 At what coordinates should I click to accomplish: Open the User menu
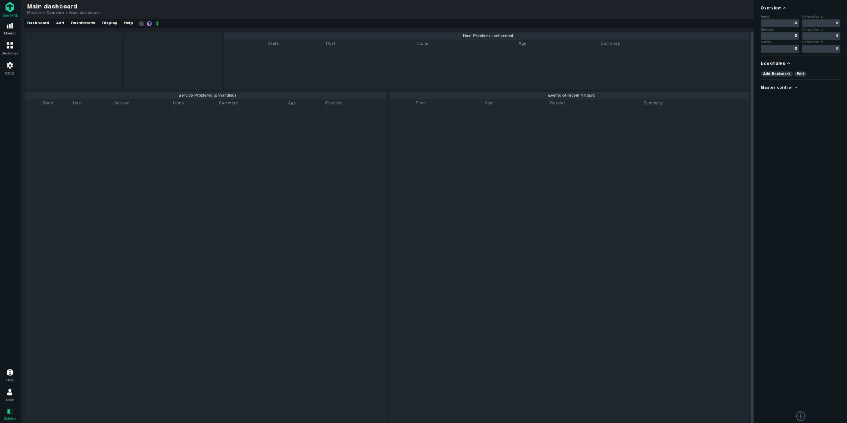click(10, 395)
